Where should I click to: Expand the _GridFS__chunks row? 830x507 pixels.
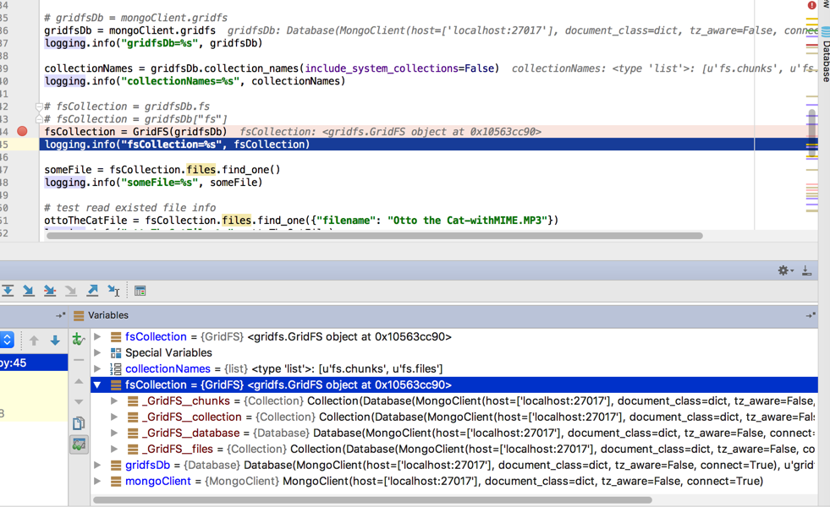114,401
